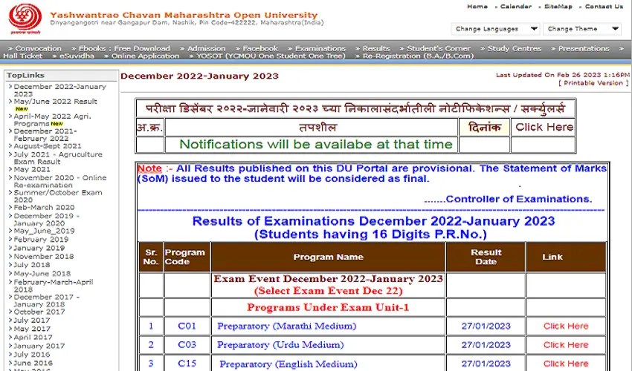Open February 2019 link

tap(41, 240)
